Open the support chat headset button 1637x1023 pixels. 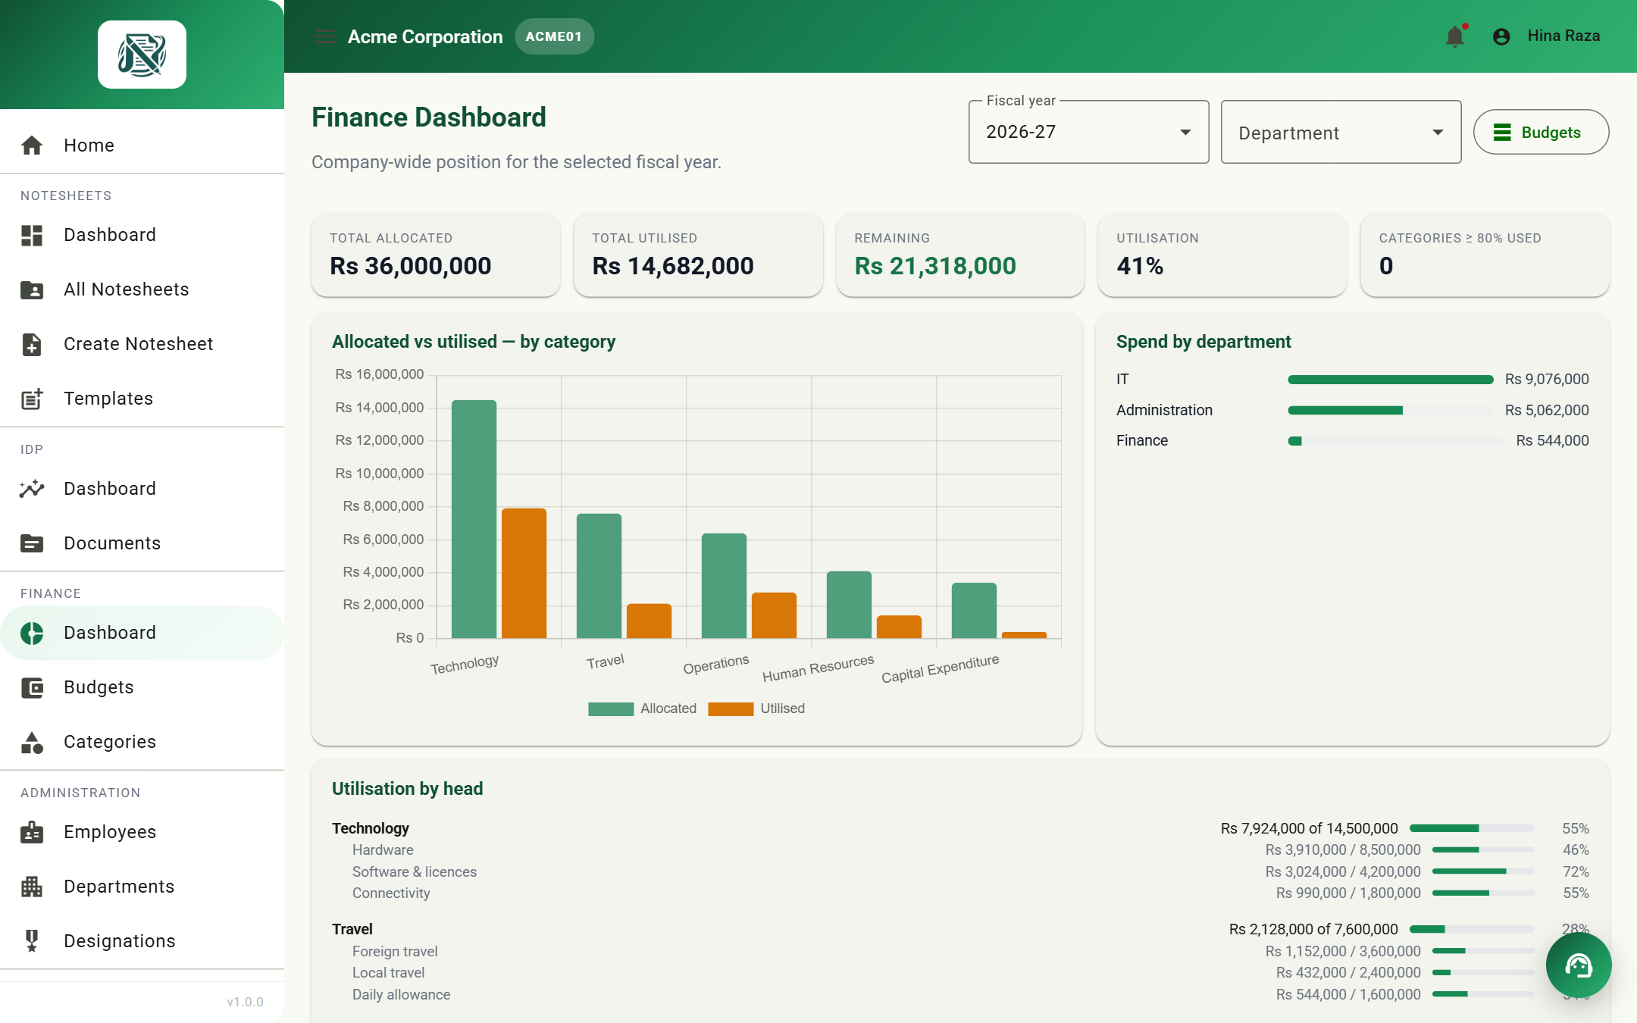coord(1579,965)
